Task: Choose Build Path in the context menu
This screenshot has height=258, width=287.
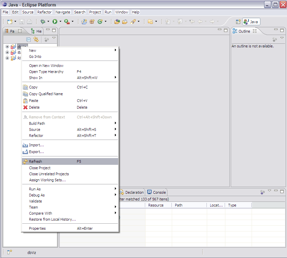Action: pyautogui.click(x=70, y=123)
